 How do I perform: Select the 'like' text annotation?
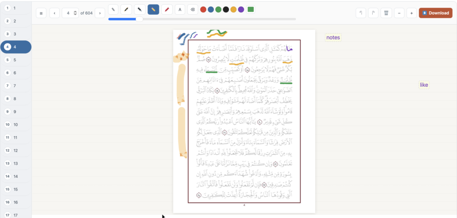[x=424, y=85]
